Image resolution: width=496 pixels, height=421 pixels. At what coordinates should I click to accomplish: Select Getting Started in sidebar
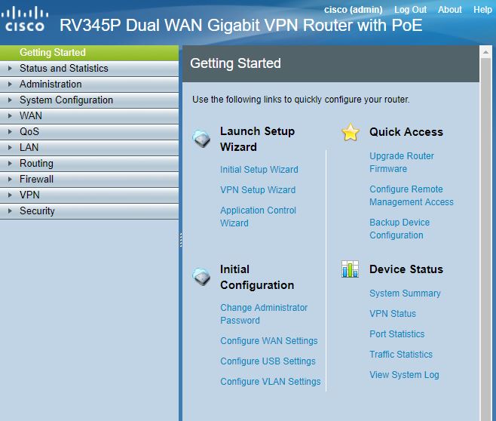(x=89, y=53)
